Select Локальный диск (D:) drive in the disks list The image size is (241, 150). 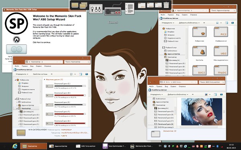(66, 95)
